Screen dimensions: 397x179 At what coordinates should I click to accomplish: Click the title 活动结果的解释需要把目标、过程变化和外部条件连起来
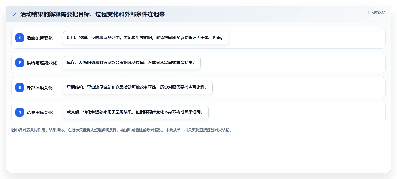tap(93, 14)
